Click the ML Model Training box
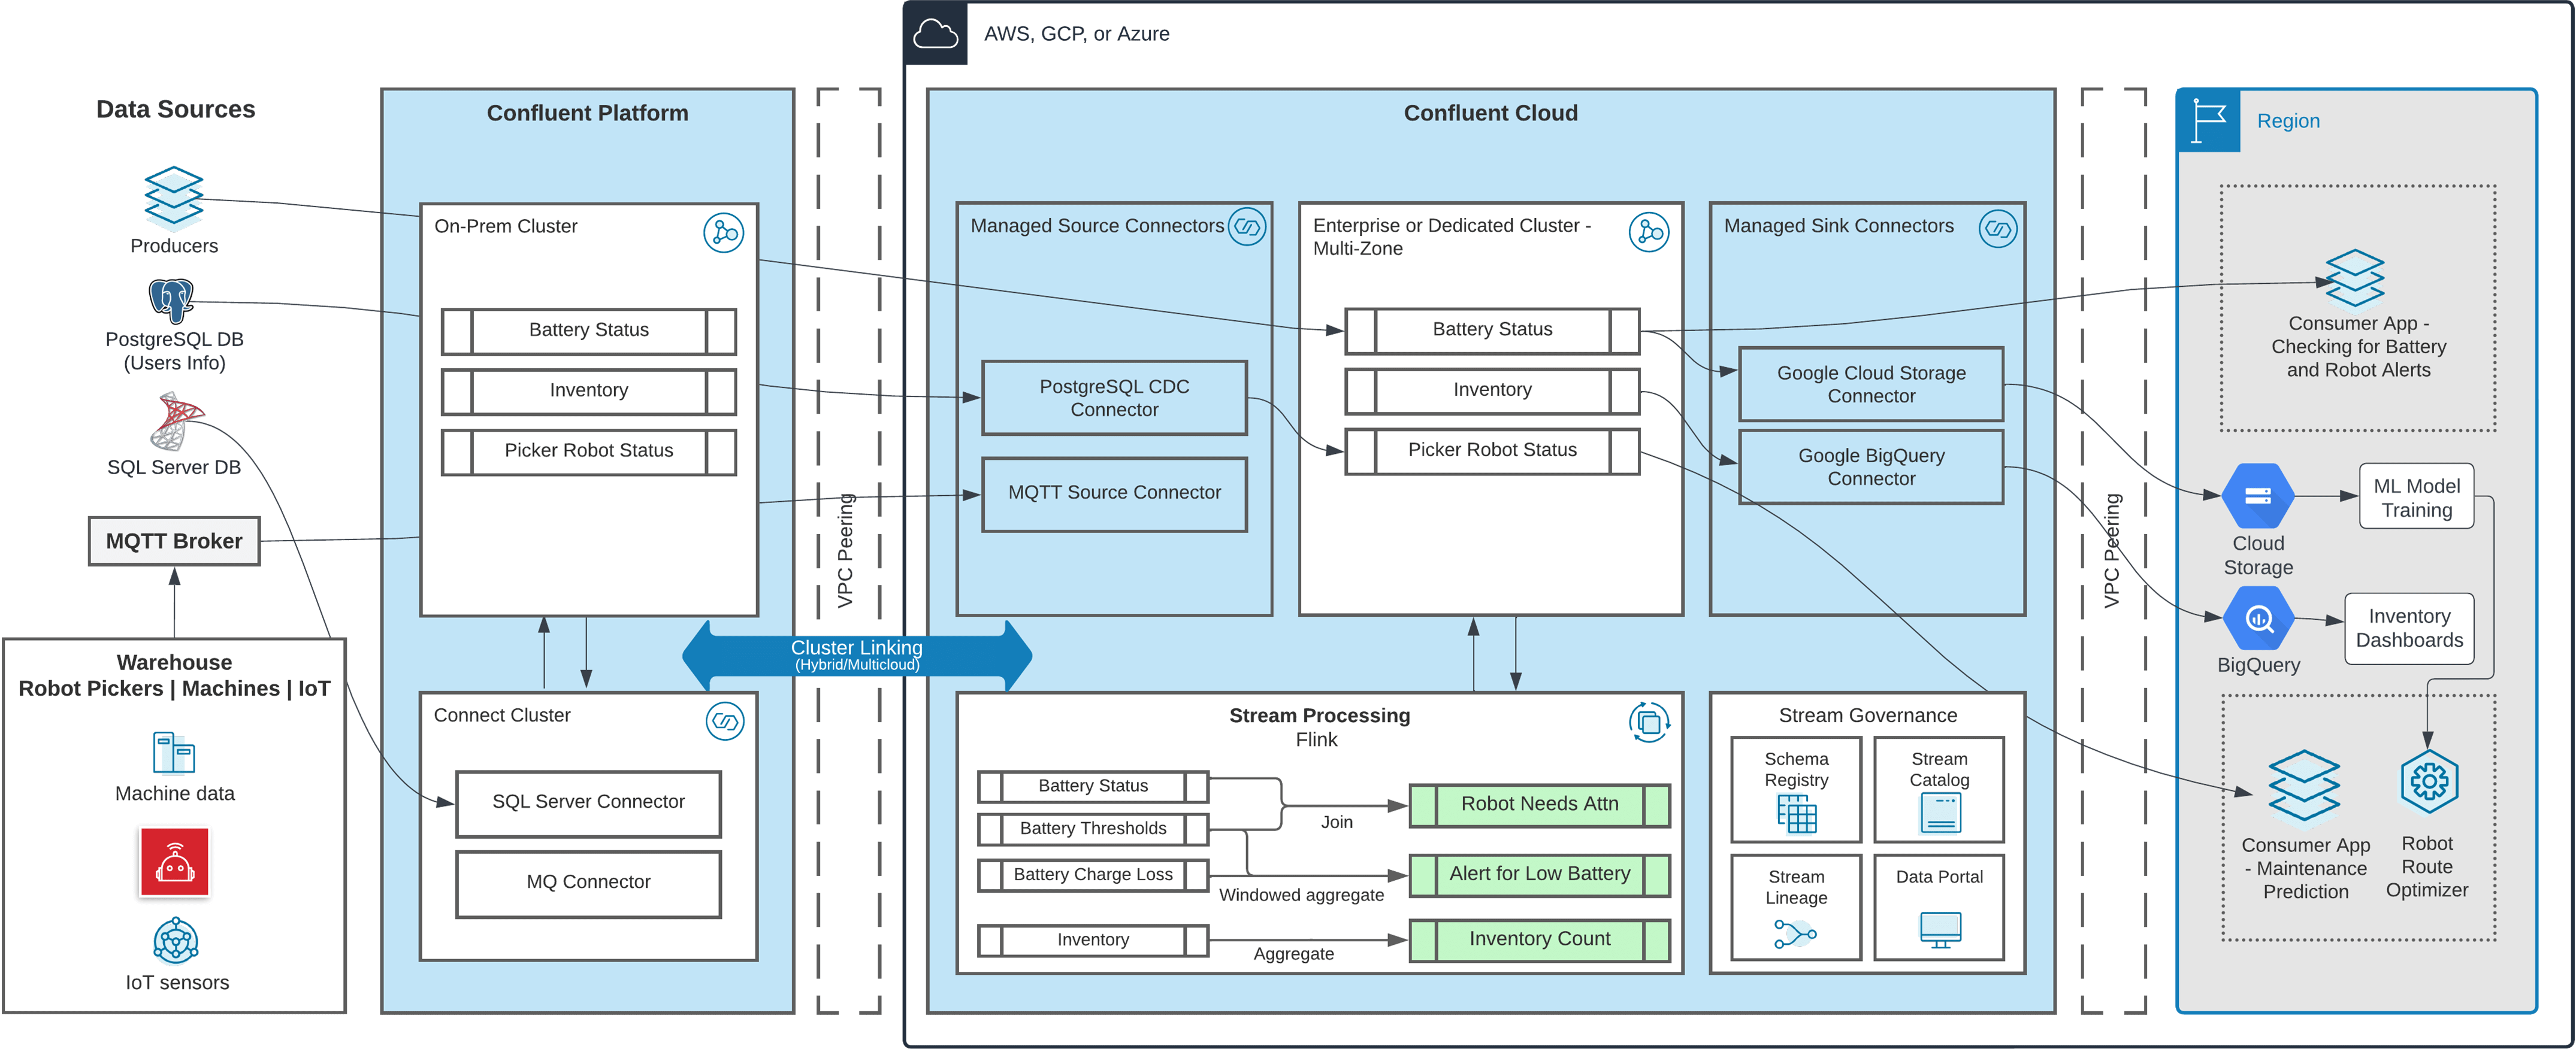2576x1049 pixels. click(x=2416, y=496)
